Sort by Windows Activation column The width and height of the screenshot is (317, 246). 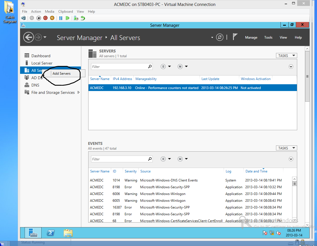[x=256, y=79]
